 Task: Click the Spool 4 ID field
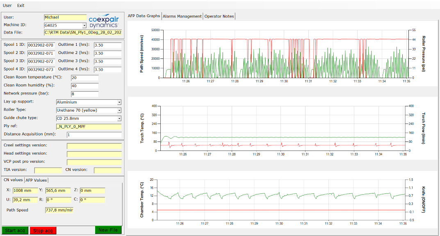point(41,70)
